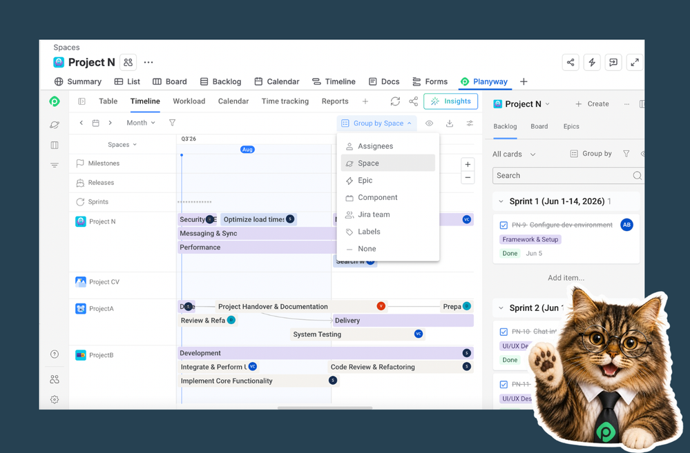690x453 pixels.
Task: Open the filter lines icon in left sidebar
Action: 55,165
